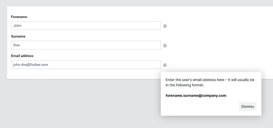Click the Surname field label

18,36
